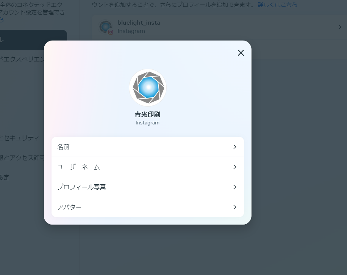Click the chevron beside プロフィール写真

coord(235,187)
